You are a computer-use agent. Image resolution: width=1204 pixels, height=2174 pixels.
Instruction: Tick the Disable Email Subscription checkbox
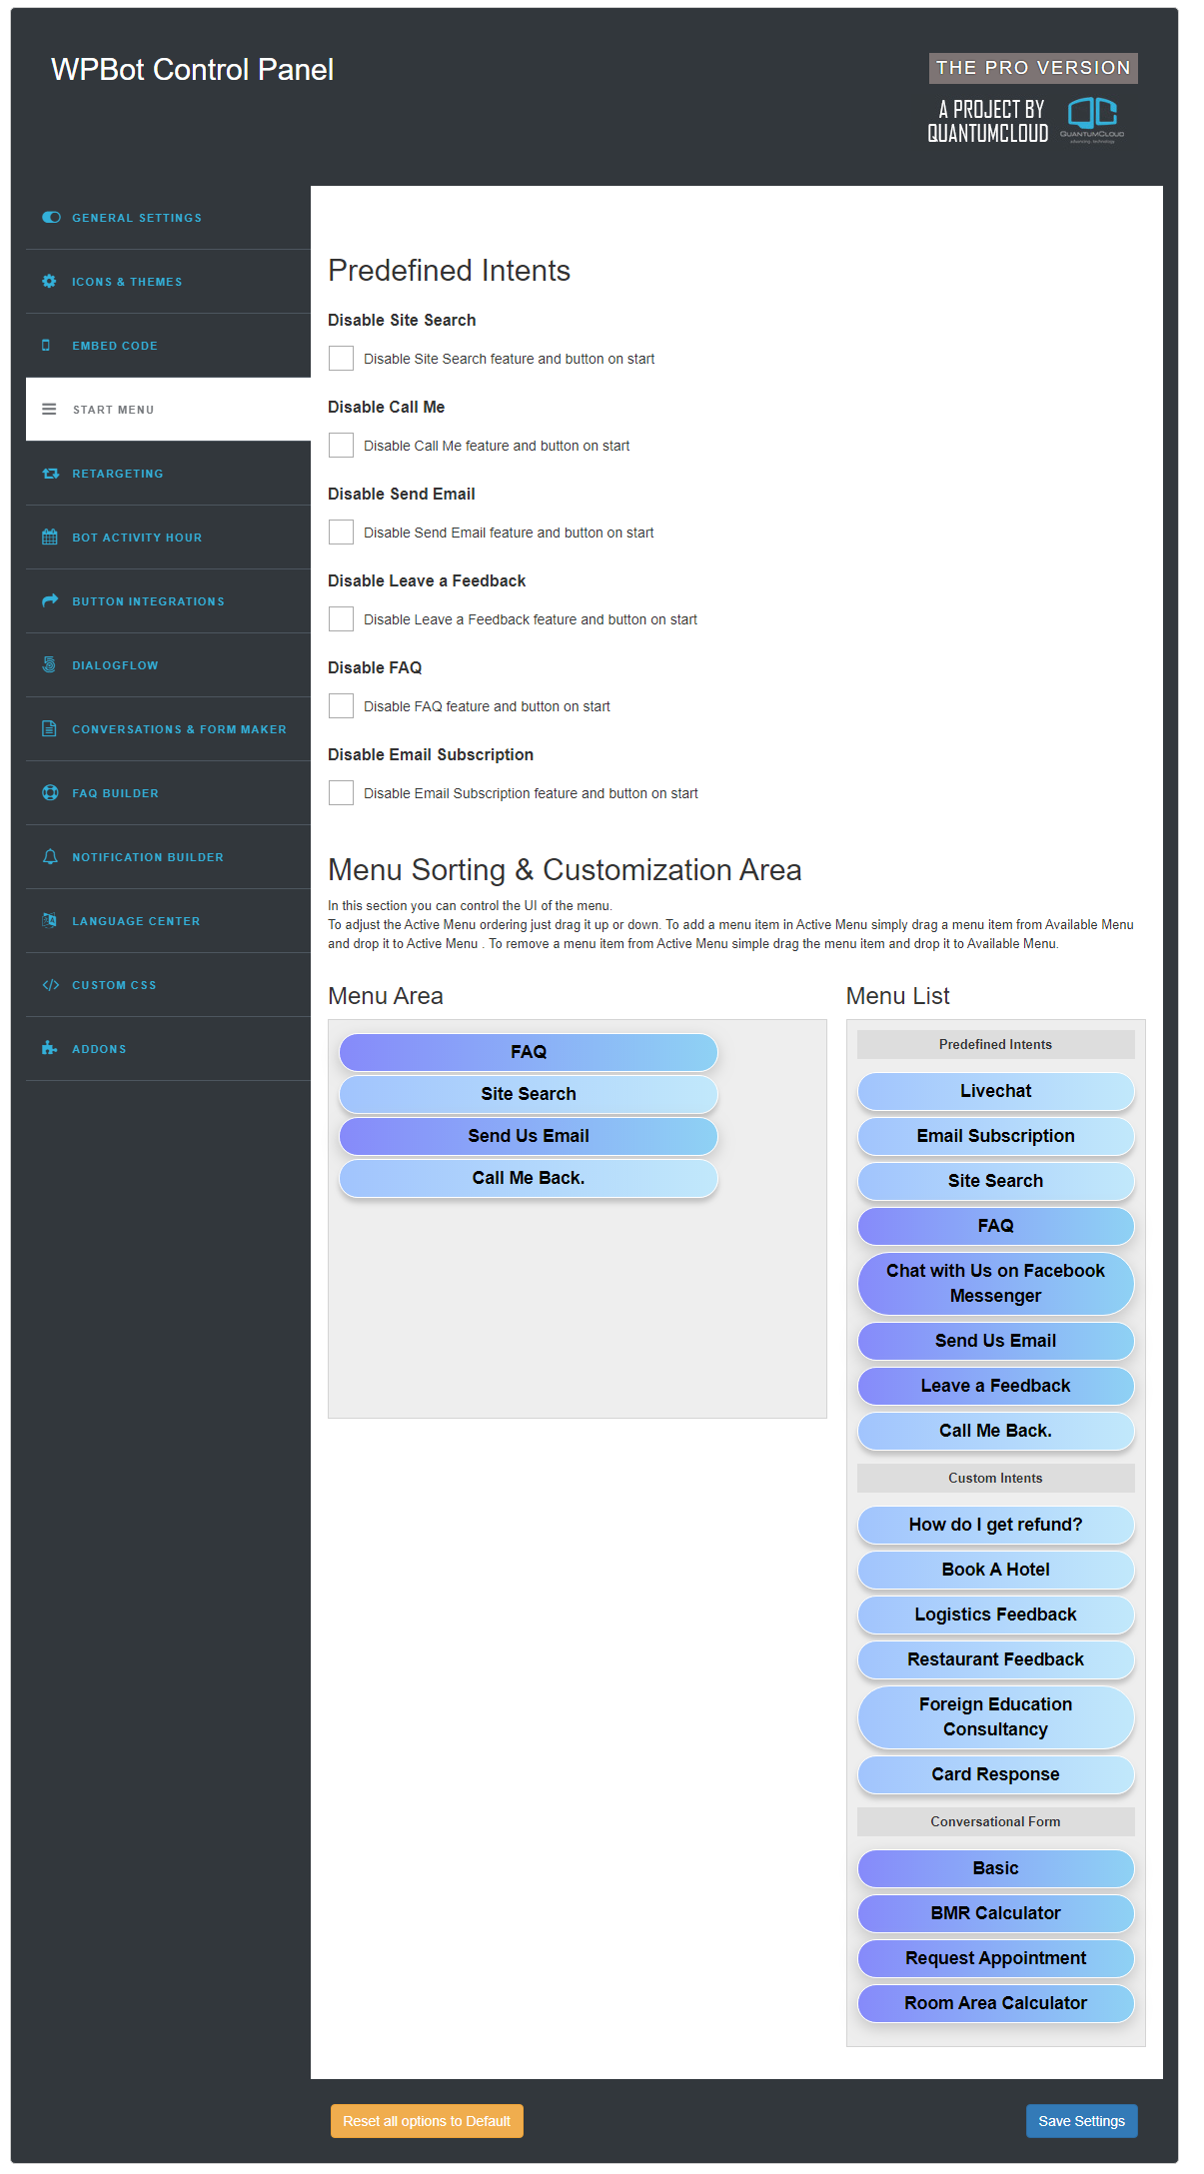(341, 793)
